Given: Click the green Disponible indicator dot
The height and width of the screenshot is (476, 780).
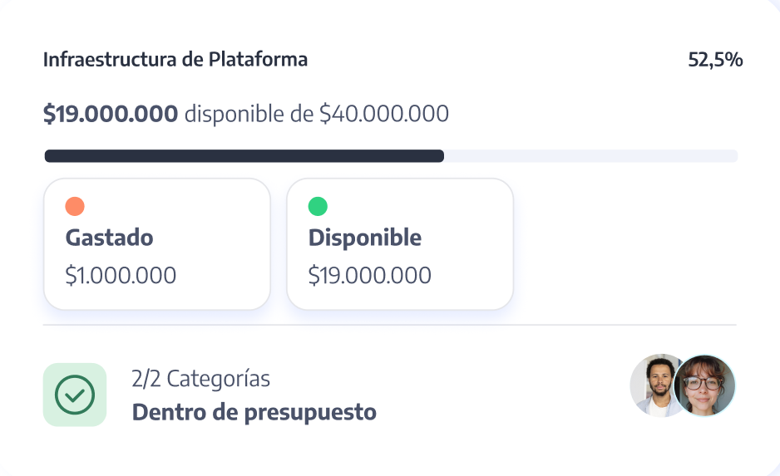Looking at the screenshot, I should click(x=318, y=206).
